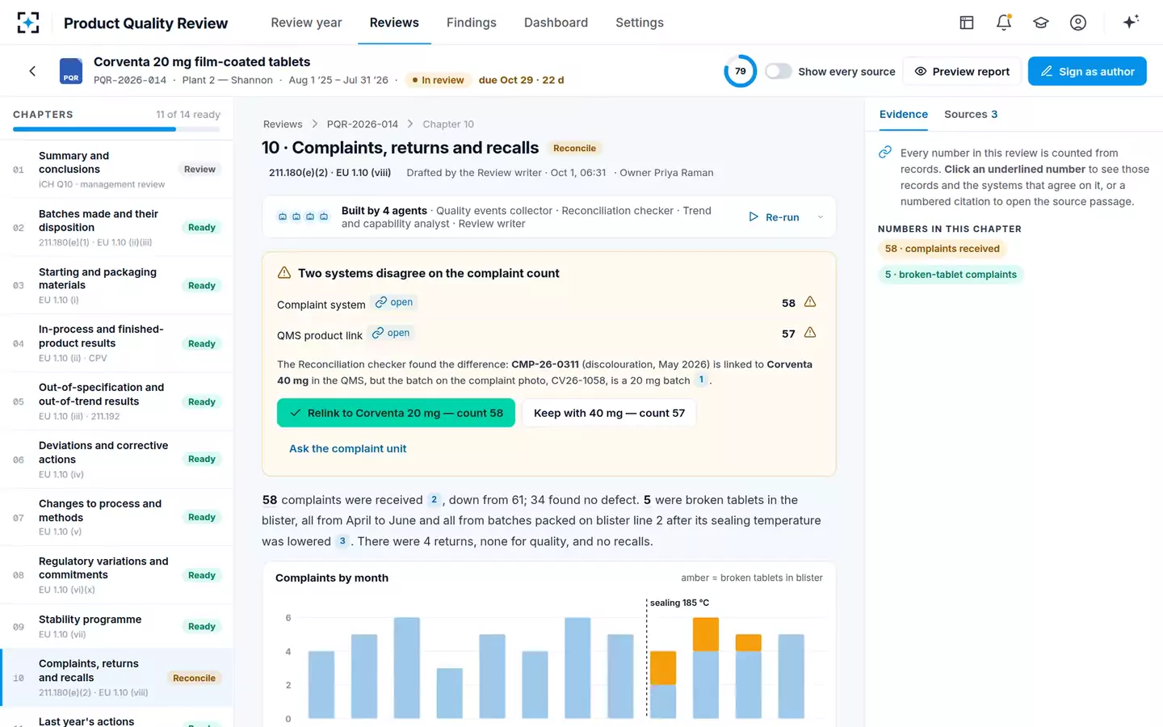Click the alert triangle in disagreement heading
The width and height of the screenshot is (1163, 727).
(284, 273)
